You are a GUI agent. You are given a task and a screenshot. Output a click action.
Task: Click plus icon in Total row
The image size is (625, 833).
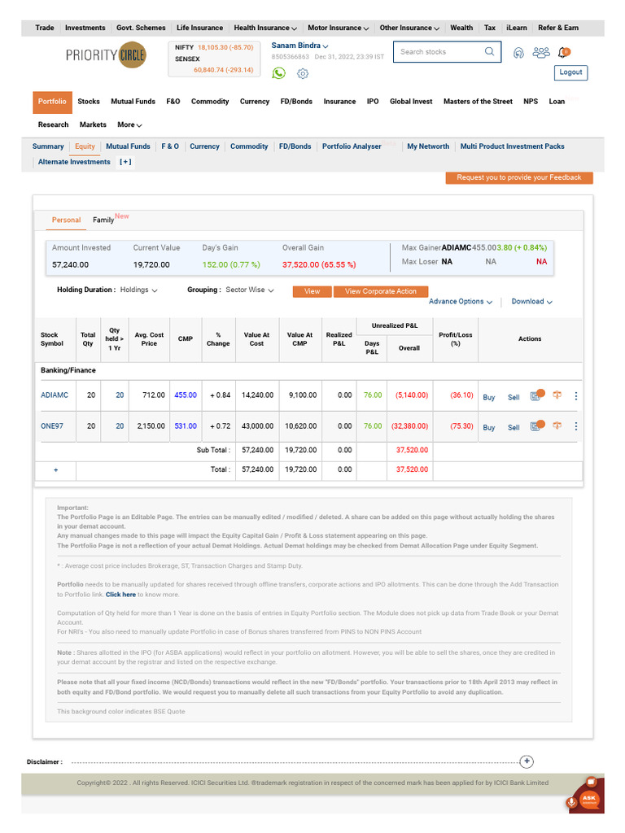[x=56, y=469]
